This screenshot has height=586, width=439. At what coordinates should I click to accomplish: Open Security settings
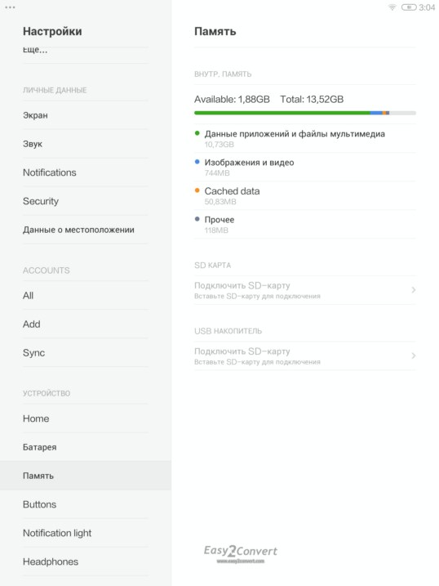pos(86,201)
